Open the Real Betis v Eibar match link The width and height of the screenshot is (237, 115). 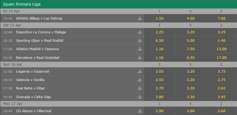pyautogui.click(x=30, y=88)
